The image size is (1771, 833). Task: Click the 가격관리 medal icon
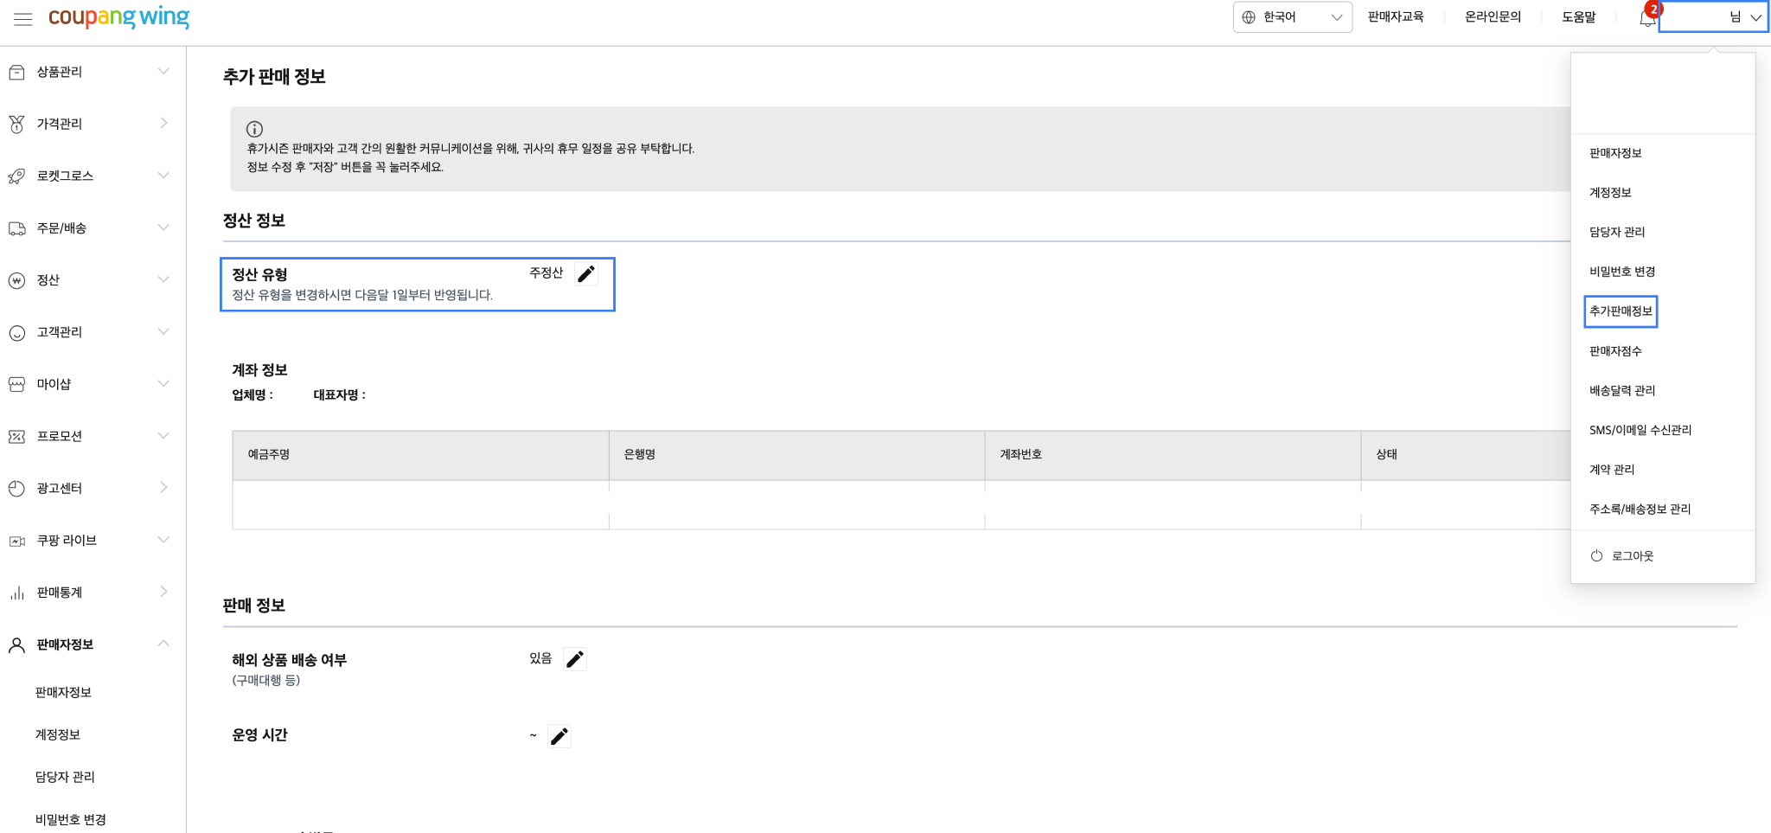pos(16,125)
